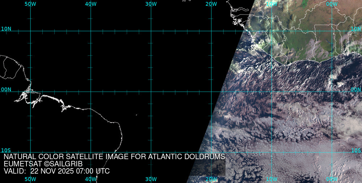The width and height of the screenshot is (362, 183).
Task: Click the 00N equator label on right
Action: [x=356, y=89]
